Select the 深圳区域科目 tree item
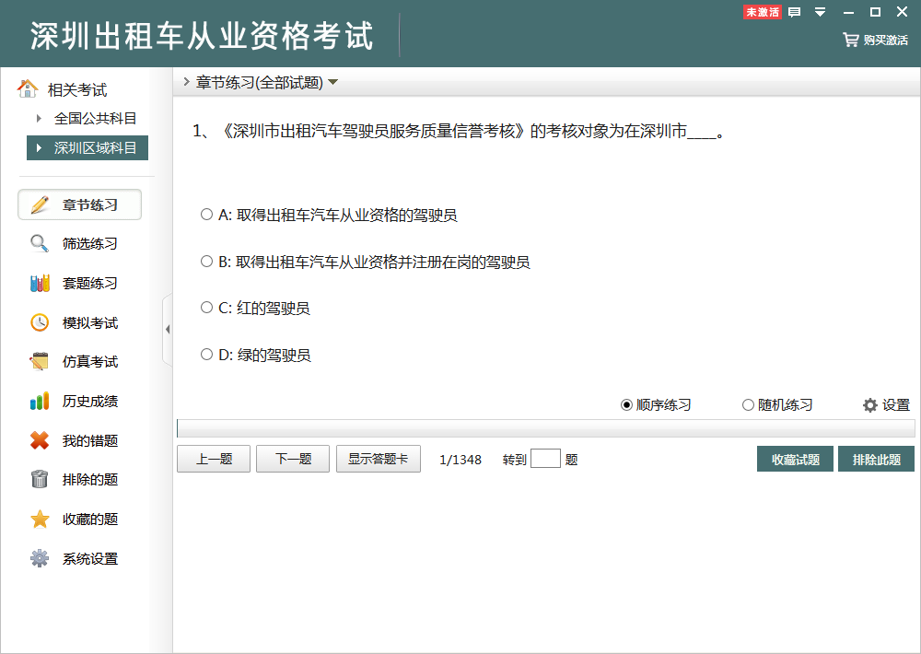Image resolution: width=921 pixels, height=654 pixels. click(x=87, y=147)
